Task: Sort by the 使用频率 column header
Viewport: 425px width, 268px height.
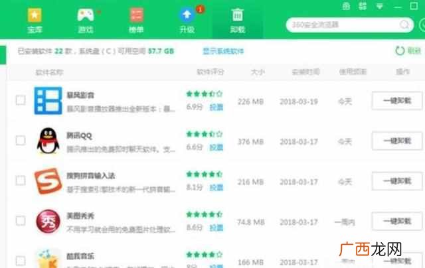Action: pos(353,72)
